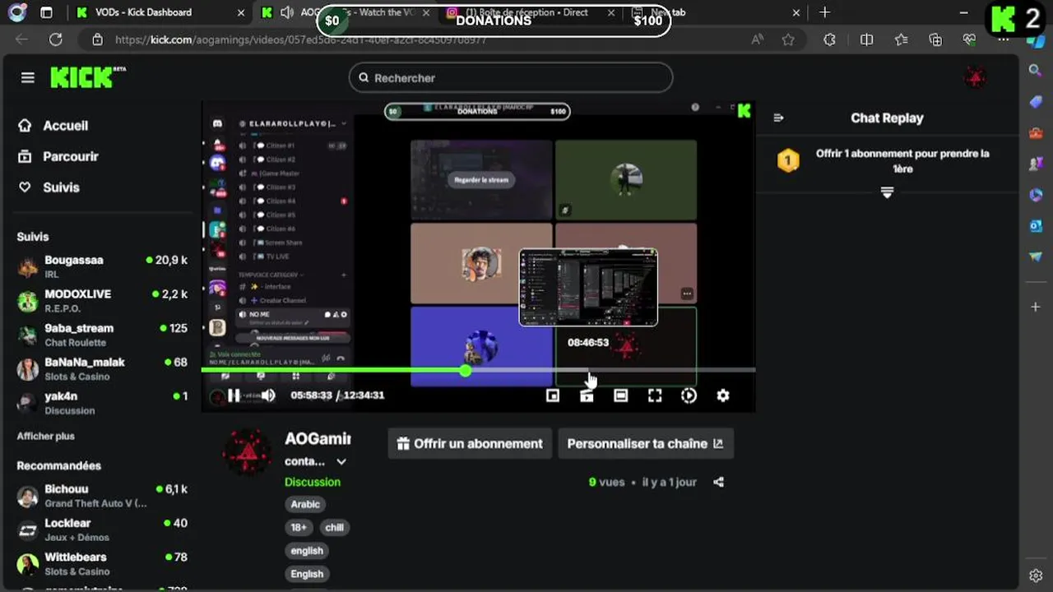1053x592 pixels.
Task: Click the Read aloud icon in address bar
Action: tap(757, 39)
